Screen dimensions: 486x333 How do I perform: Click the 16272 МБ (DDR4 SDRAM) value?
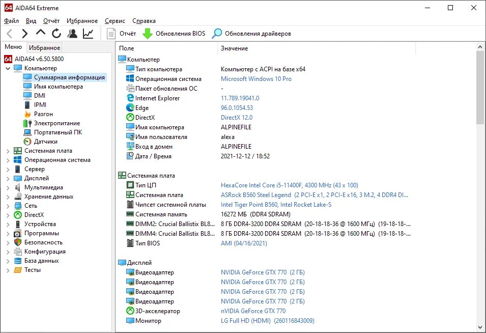click(255, 214)
